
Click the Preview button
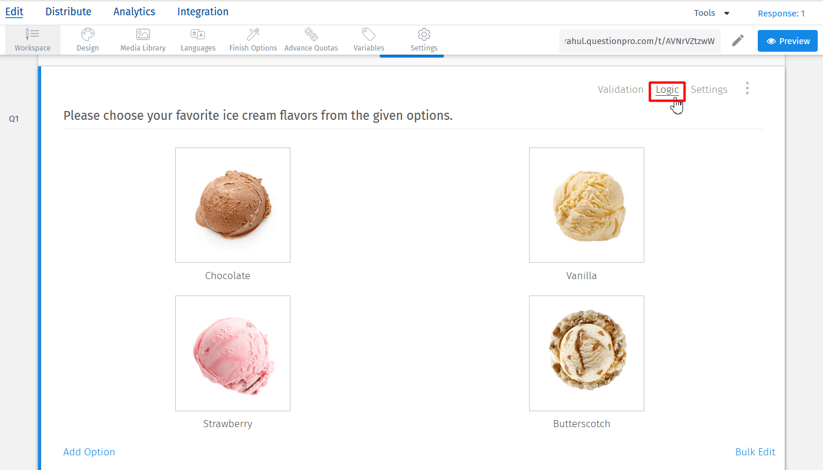click(x=787, y=41)
